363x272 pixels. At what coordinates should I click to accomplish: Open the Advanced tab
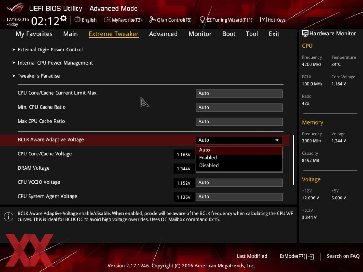(x=163, y=34)
